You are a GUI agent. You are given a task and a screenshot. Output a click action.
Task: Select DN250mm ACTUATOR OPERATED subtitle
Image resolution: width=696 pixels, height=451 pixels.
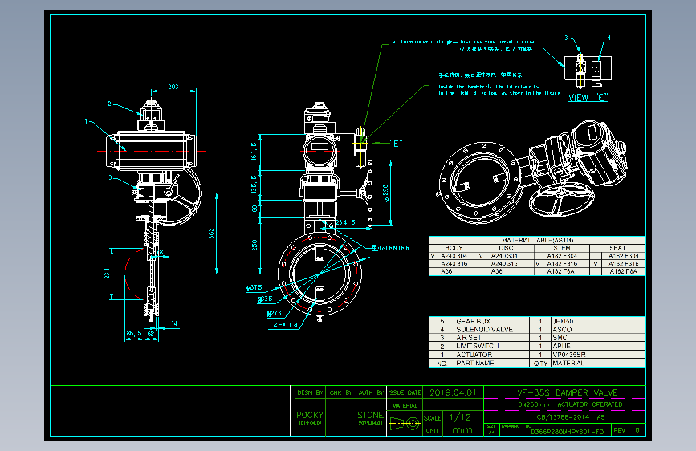coord(570,404)
